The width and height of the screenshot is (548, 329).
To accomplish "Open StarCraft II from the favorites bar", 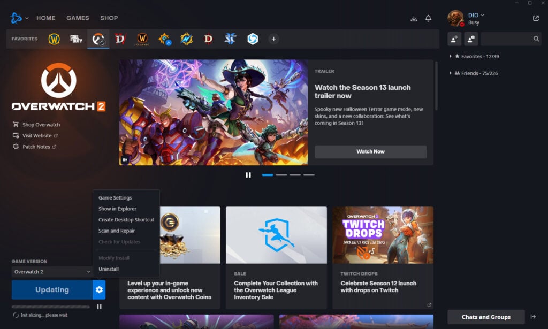I will 230,39.
